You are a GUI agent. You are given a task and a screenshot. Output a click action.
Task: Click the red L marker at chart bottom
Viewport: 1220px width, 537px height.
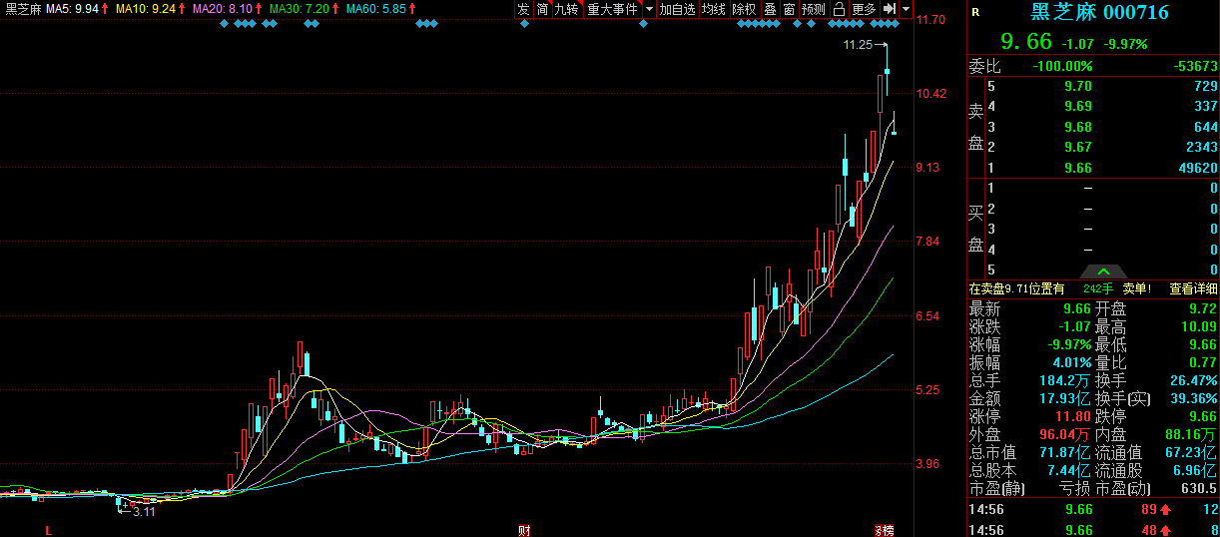point(47,529)
